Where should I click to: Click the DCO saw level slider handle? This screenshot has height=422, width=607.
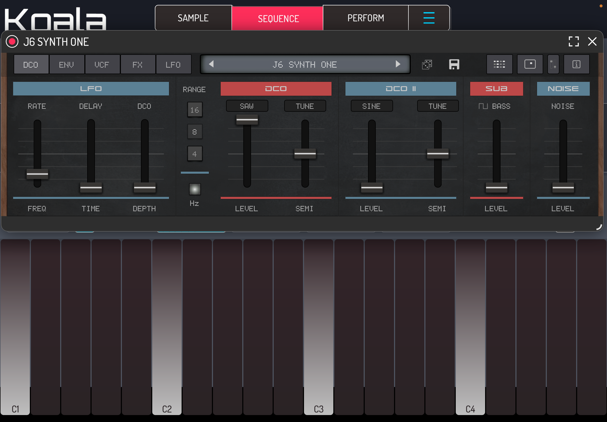tap(247, 120)
